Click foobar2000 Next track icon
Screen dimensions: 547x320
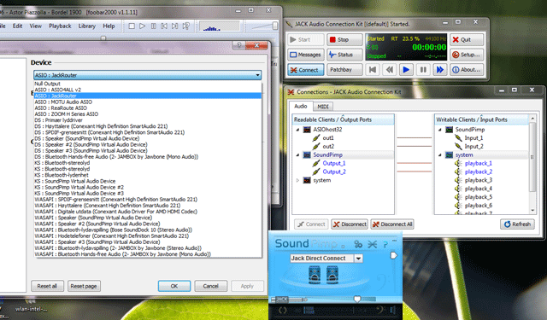[x=174, y=26]
